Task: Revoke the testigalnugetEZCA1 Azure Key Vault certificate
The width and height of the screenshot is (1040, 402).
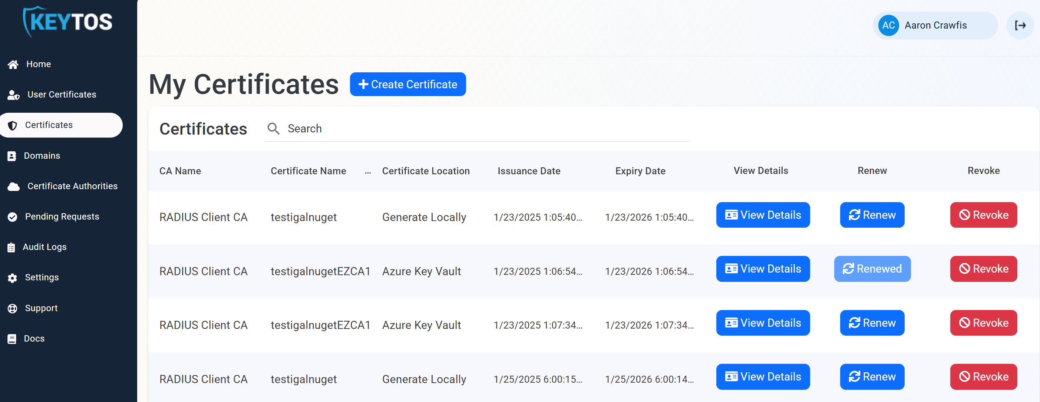Action: pos(983,268)
